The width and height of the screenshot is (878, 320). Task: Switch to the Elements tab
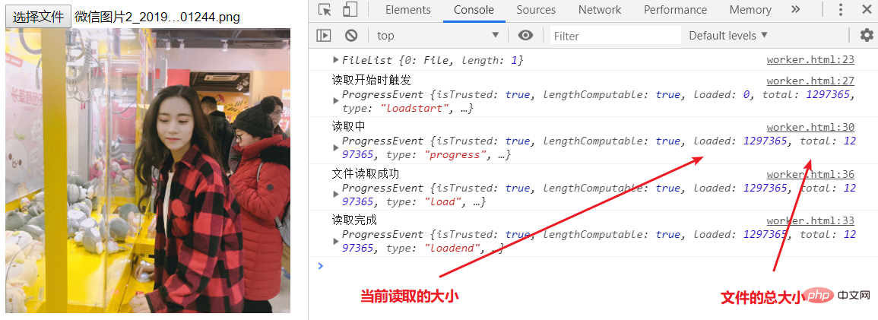407,10
